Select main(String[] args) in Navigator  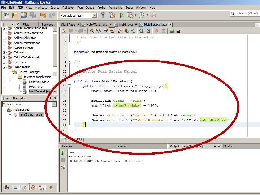click(x=31, y=114)
